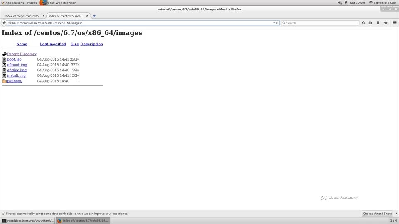Screen dimensions: 399x224
Task: Switch to the 'Index of /repos/centos/6...' tab
Action: 22,16
